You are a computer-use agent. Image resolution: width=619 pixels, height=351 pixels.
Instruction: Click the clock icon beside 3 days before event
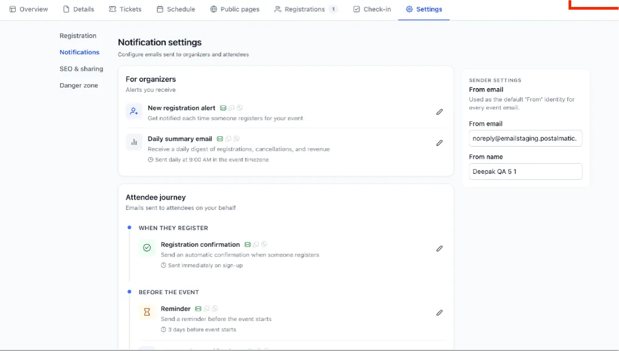pyautogui.click(x=163, y=330)
